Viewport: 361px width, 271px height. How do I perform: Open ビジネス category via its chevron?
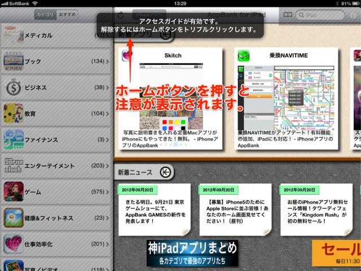108,88
